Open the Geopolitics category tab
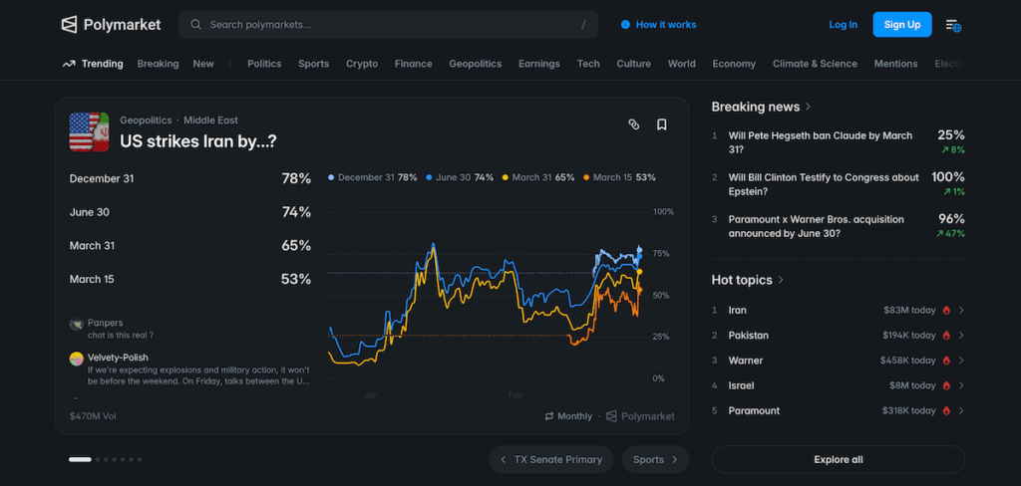Image resolution: width=1021 pixels, height=486 pixels. point(475,64)
